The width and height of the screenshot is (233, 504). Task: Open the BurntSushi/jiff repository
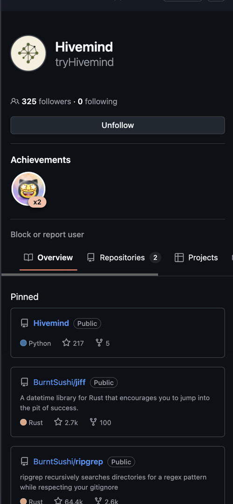point(59,383)
